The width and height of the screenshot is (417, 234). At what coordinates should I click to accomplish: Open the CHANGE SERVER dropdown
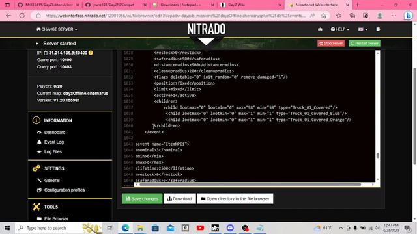(x=57, y=29)
